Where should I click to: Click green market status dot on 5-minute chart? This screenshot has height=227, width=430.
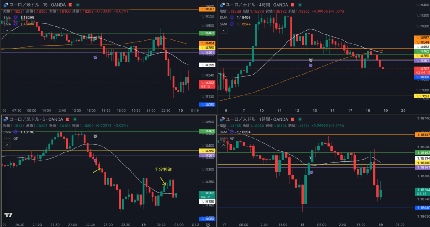pos(75,119)
